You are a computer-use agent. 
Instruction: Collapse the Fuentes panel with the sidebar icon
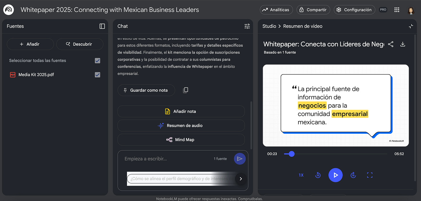[102, 26]
